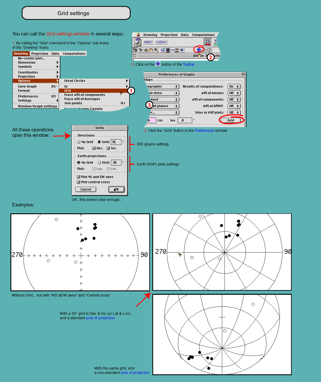The width and height of the screenshot is (321, 382).
Task: Select Directions 'No Grid' radio button
Action: pyautogui.click(x=79, y=142)
